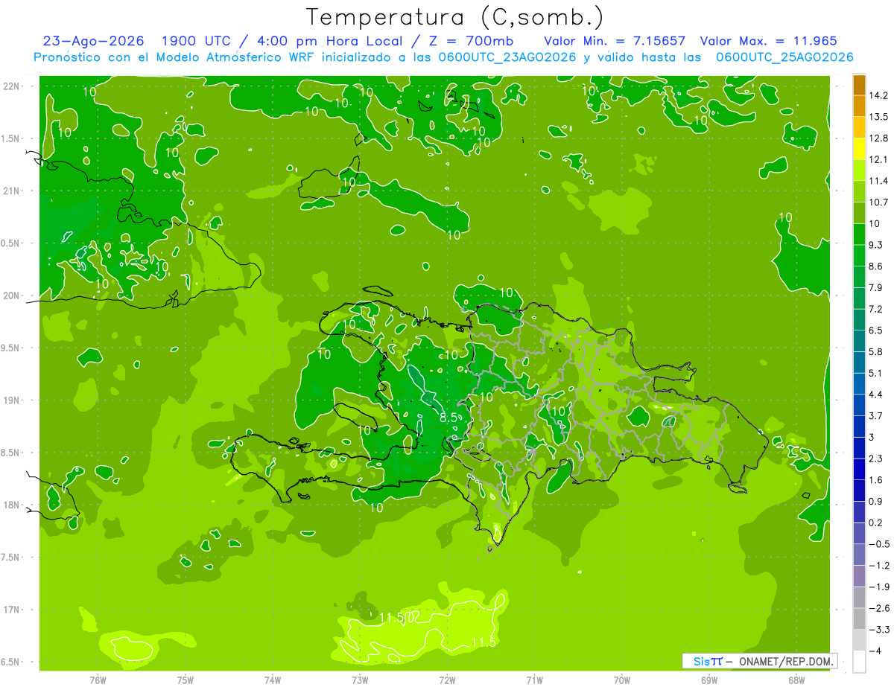Pick the purple swatch between -1.9 and -1.2

(859, 575)
